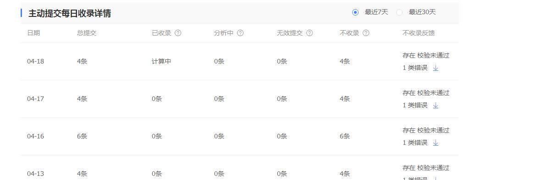Download error feedback for 04-17

coord(436,106)
